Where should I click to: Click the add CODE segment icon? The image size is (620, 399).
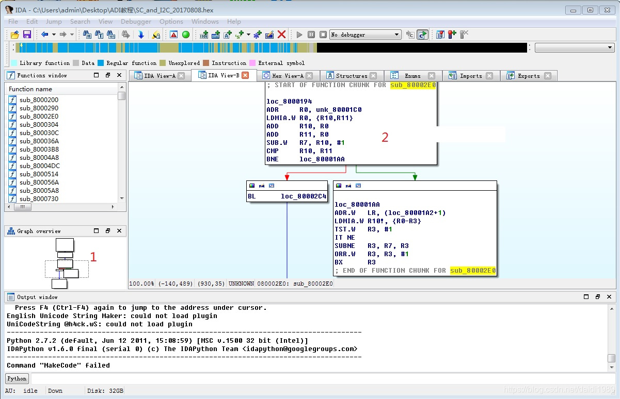(x=204, y=35)
